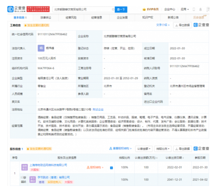The image size is (220, 194).
Task: Click the Qichacha logo at top left
Action: [x=17, y=9]
